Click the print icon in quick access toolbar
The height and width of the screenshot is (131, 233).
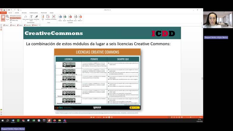(x=9, y=10)
